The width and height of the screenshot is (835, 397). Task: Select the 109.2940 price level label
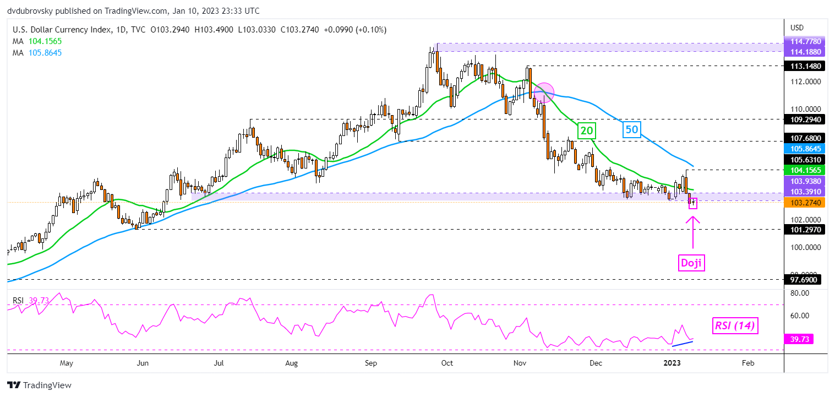[x=805, y=118]
